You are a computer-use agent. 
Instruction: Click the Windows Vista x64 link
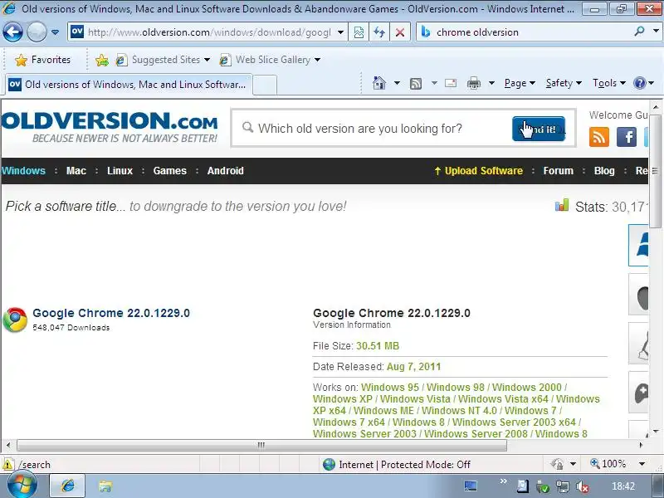point(503,399)
